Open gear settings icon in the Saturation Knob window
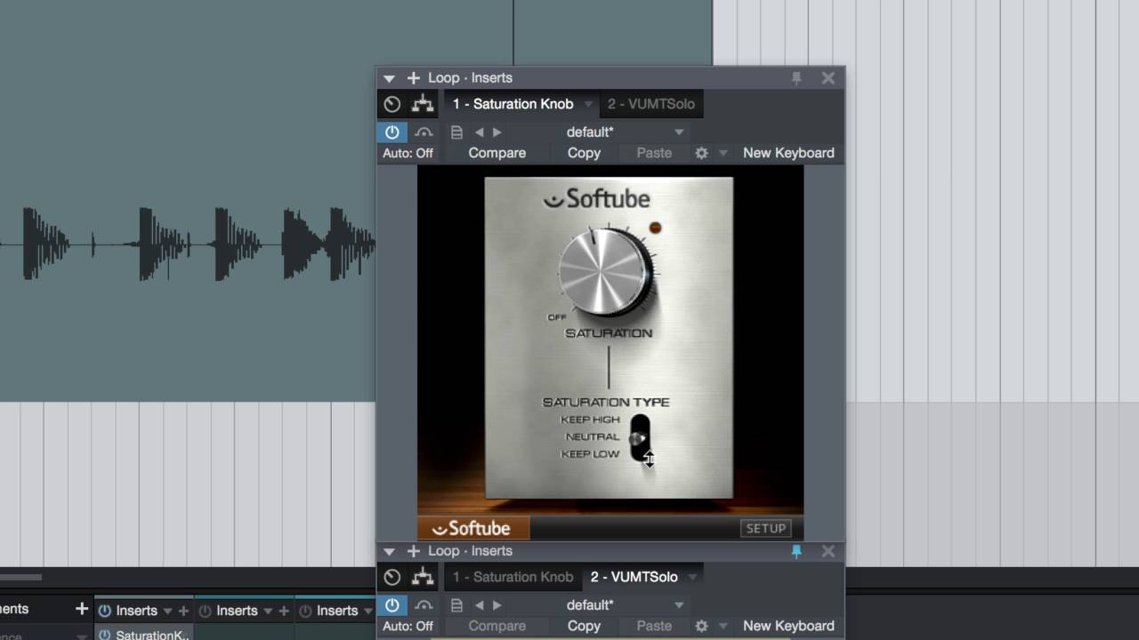 [701, 153]
